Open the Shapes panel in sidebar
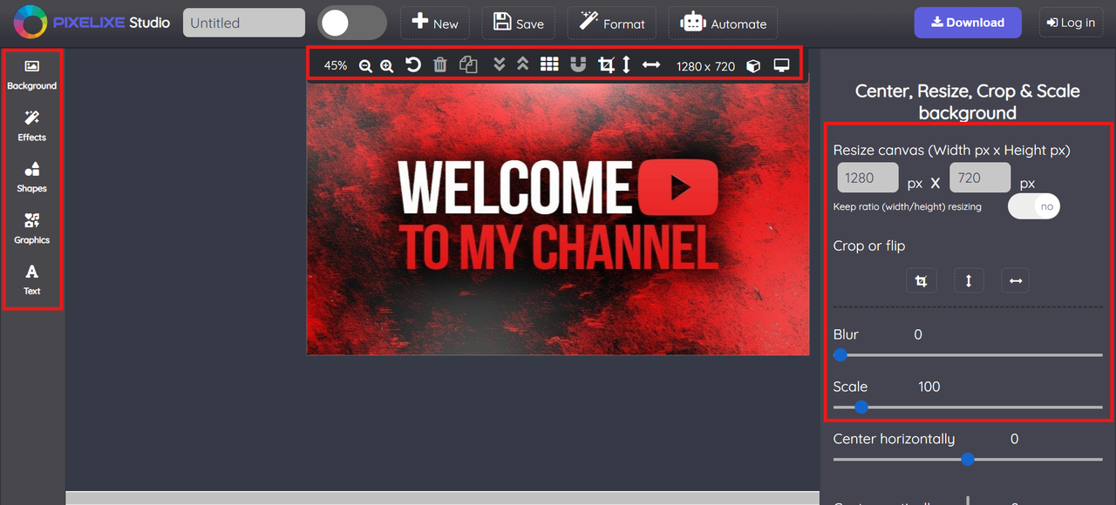The height and width of the screenshot is (505, 1116). pyautogui.click(x=32, y=177)
